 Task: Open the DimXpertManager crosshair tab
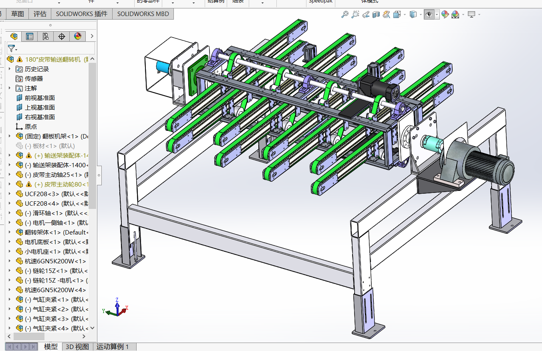tap(62, 36)
